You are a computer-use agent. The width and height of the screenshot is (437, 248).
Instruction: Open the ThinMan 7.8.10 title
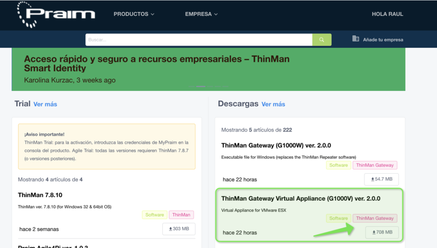[40, 195]
